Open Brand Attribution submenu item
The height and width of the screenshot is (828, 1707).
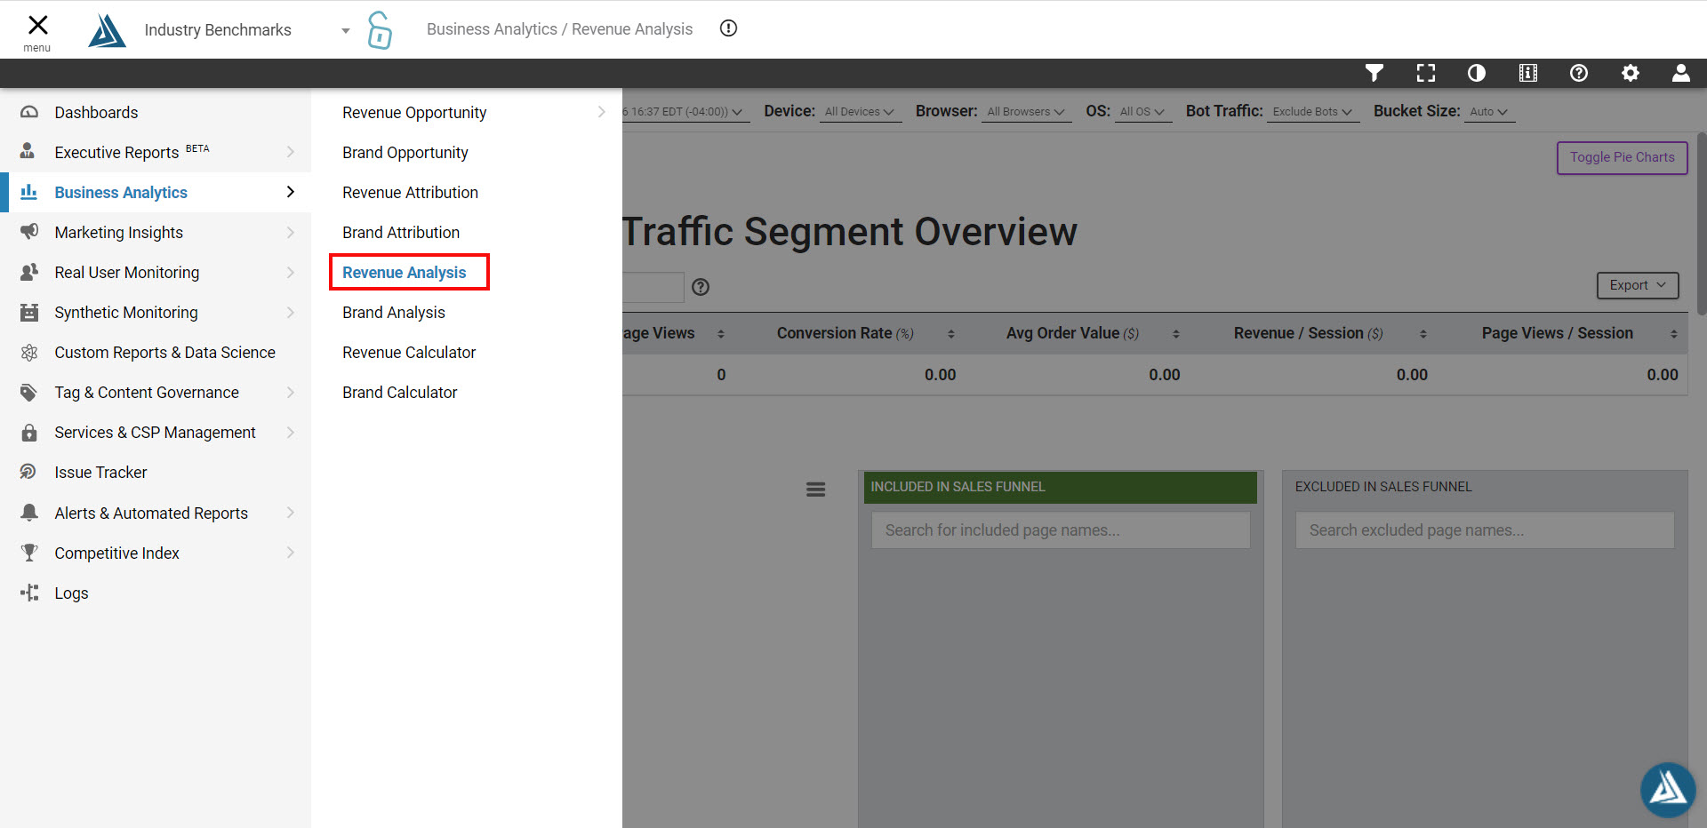click(x=401, y=233)
